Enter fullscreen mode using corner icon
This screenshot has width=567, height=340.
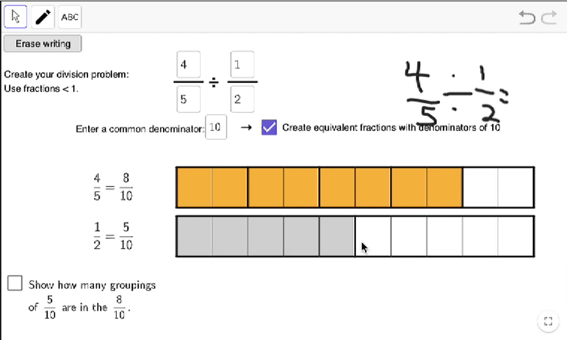coord(548,322)
